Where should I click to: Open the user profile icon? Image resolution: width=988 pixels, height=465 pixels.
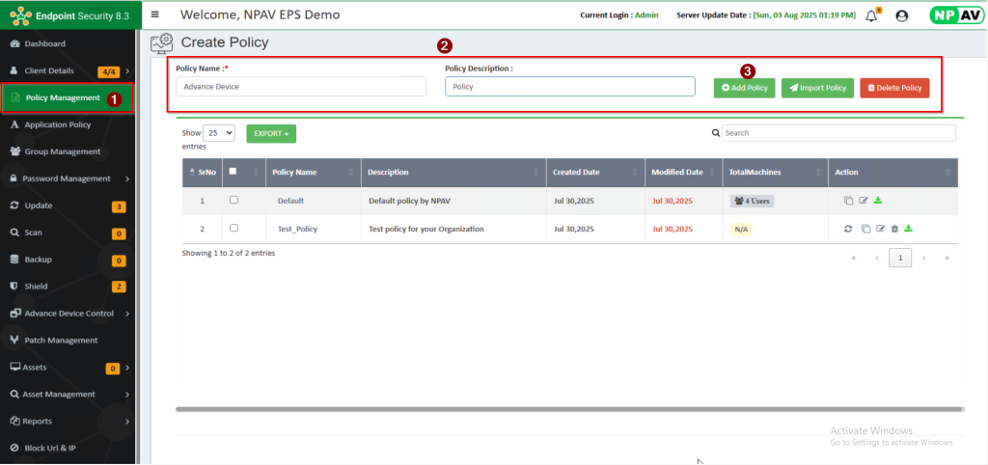point(901,15)
